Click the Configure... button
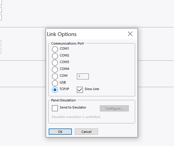Viewport: 174px width, 146px height. [x=114, y=108]
